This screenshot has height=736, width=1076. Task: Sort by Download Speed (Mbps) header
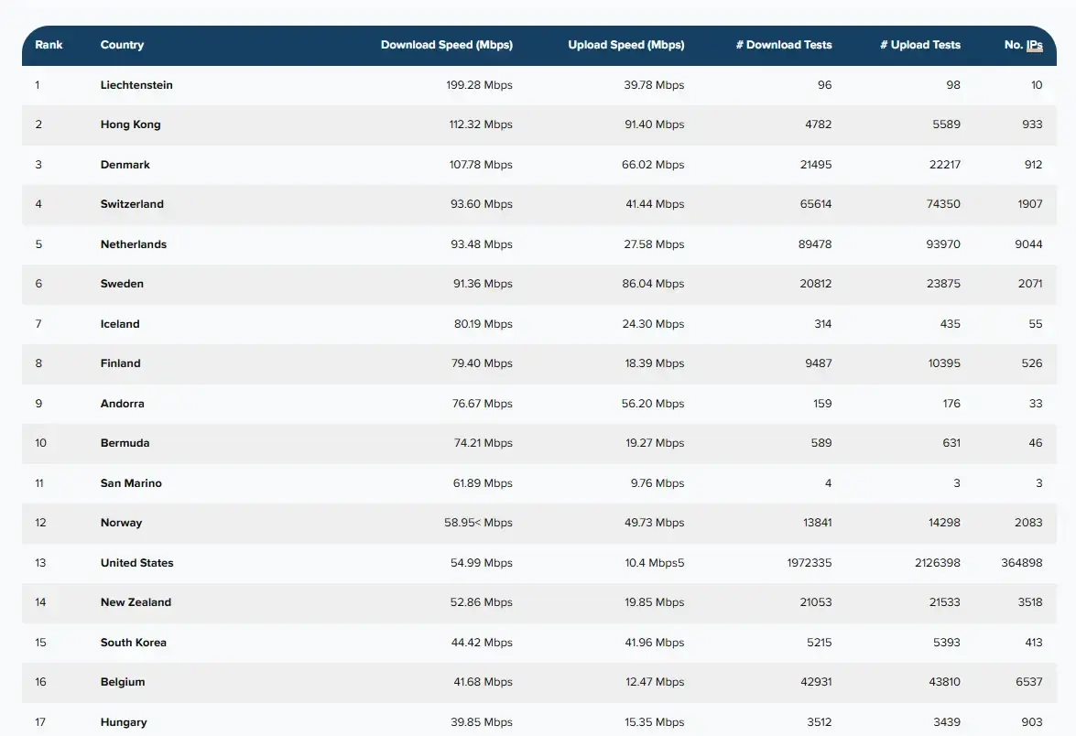[446, 45]
